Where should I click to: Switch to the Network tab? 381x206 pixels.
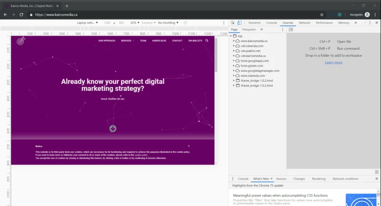(x=304, y=23)
